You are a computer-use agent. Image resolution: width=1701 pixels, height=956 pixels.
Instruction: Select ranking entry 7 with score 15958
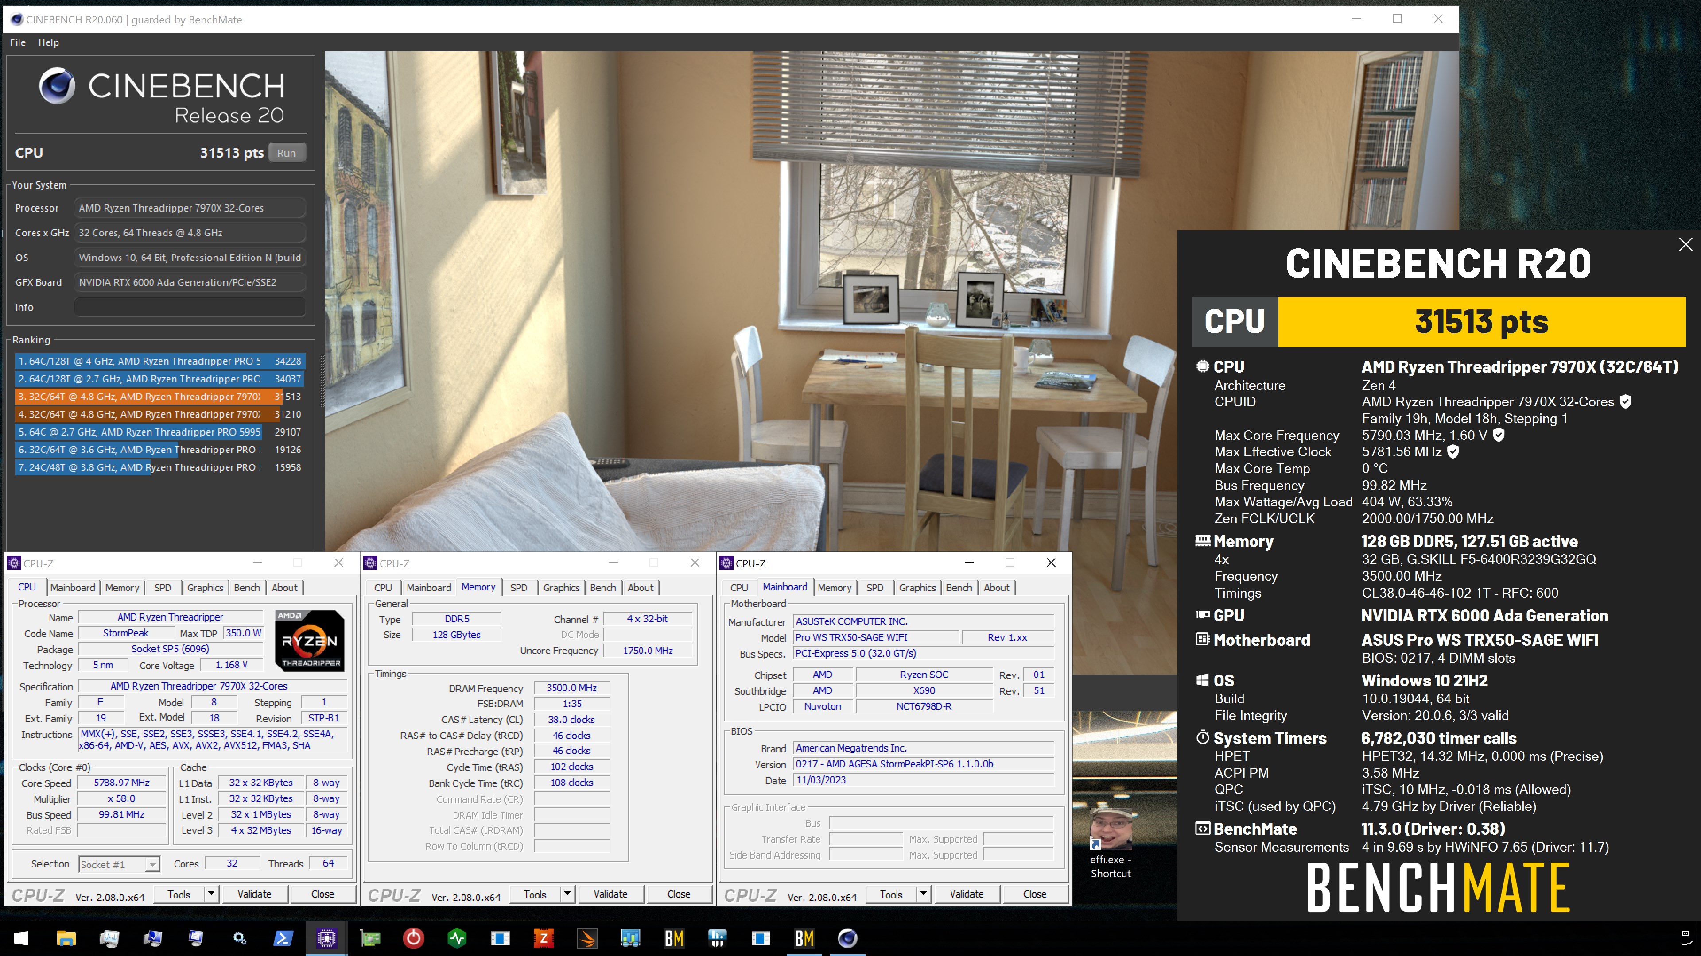point(159,467)
